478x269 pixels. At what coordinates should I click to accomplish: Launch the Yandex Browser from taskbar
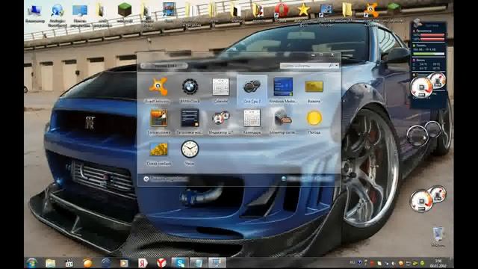point(161,263)
